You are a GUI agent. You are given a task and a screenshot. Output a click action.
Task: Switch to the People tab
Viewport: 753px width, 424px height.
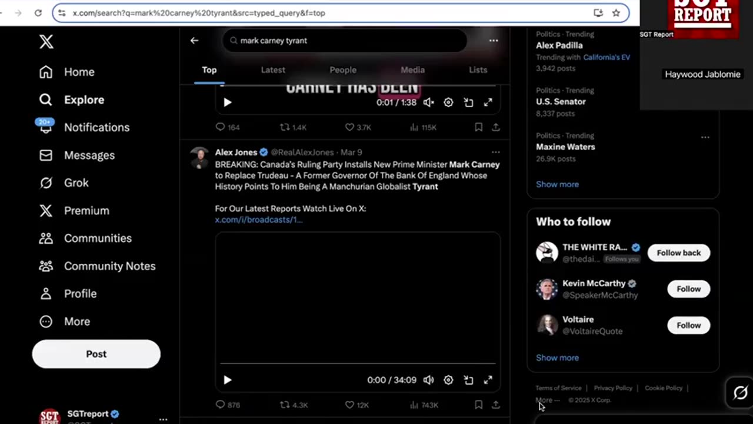343,69
